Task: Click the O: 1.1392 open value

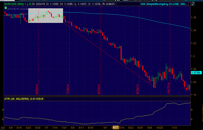Action: coord(53,4)
